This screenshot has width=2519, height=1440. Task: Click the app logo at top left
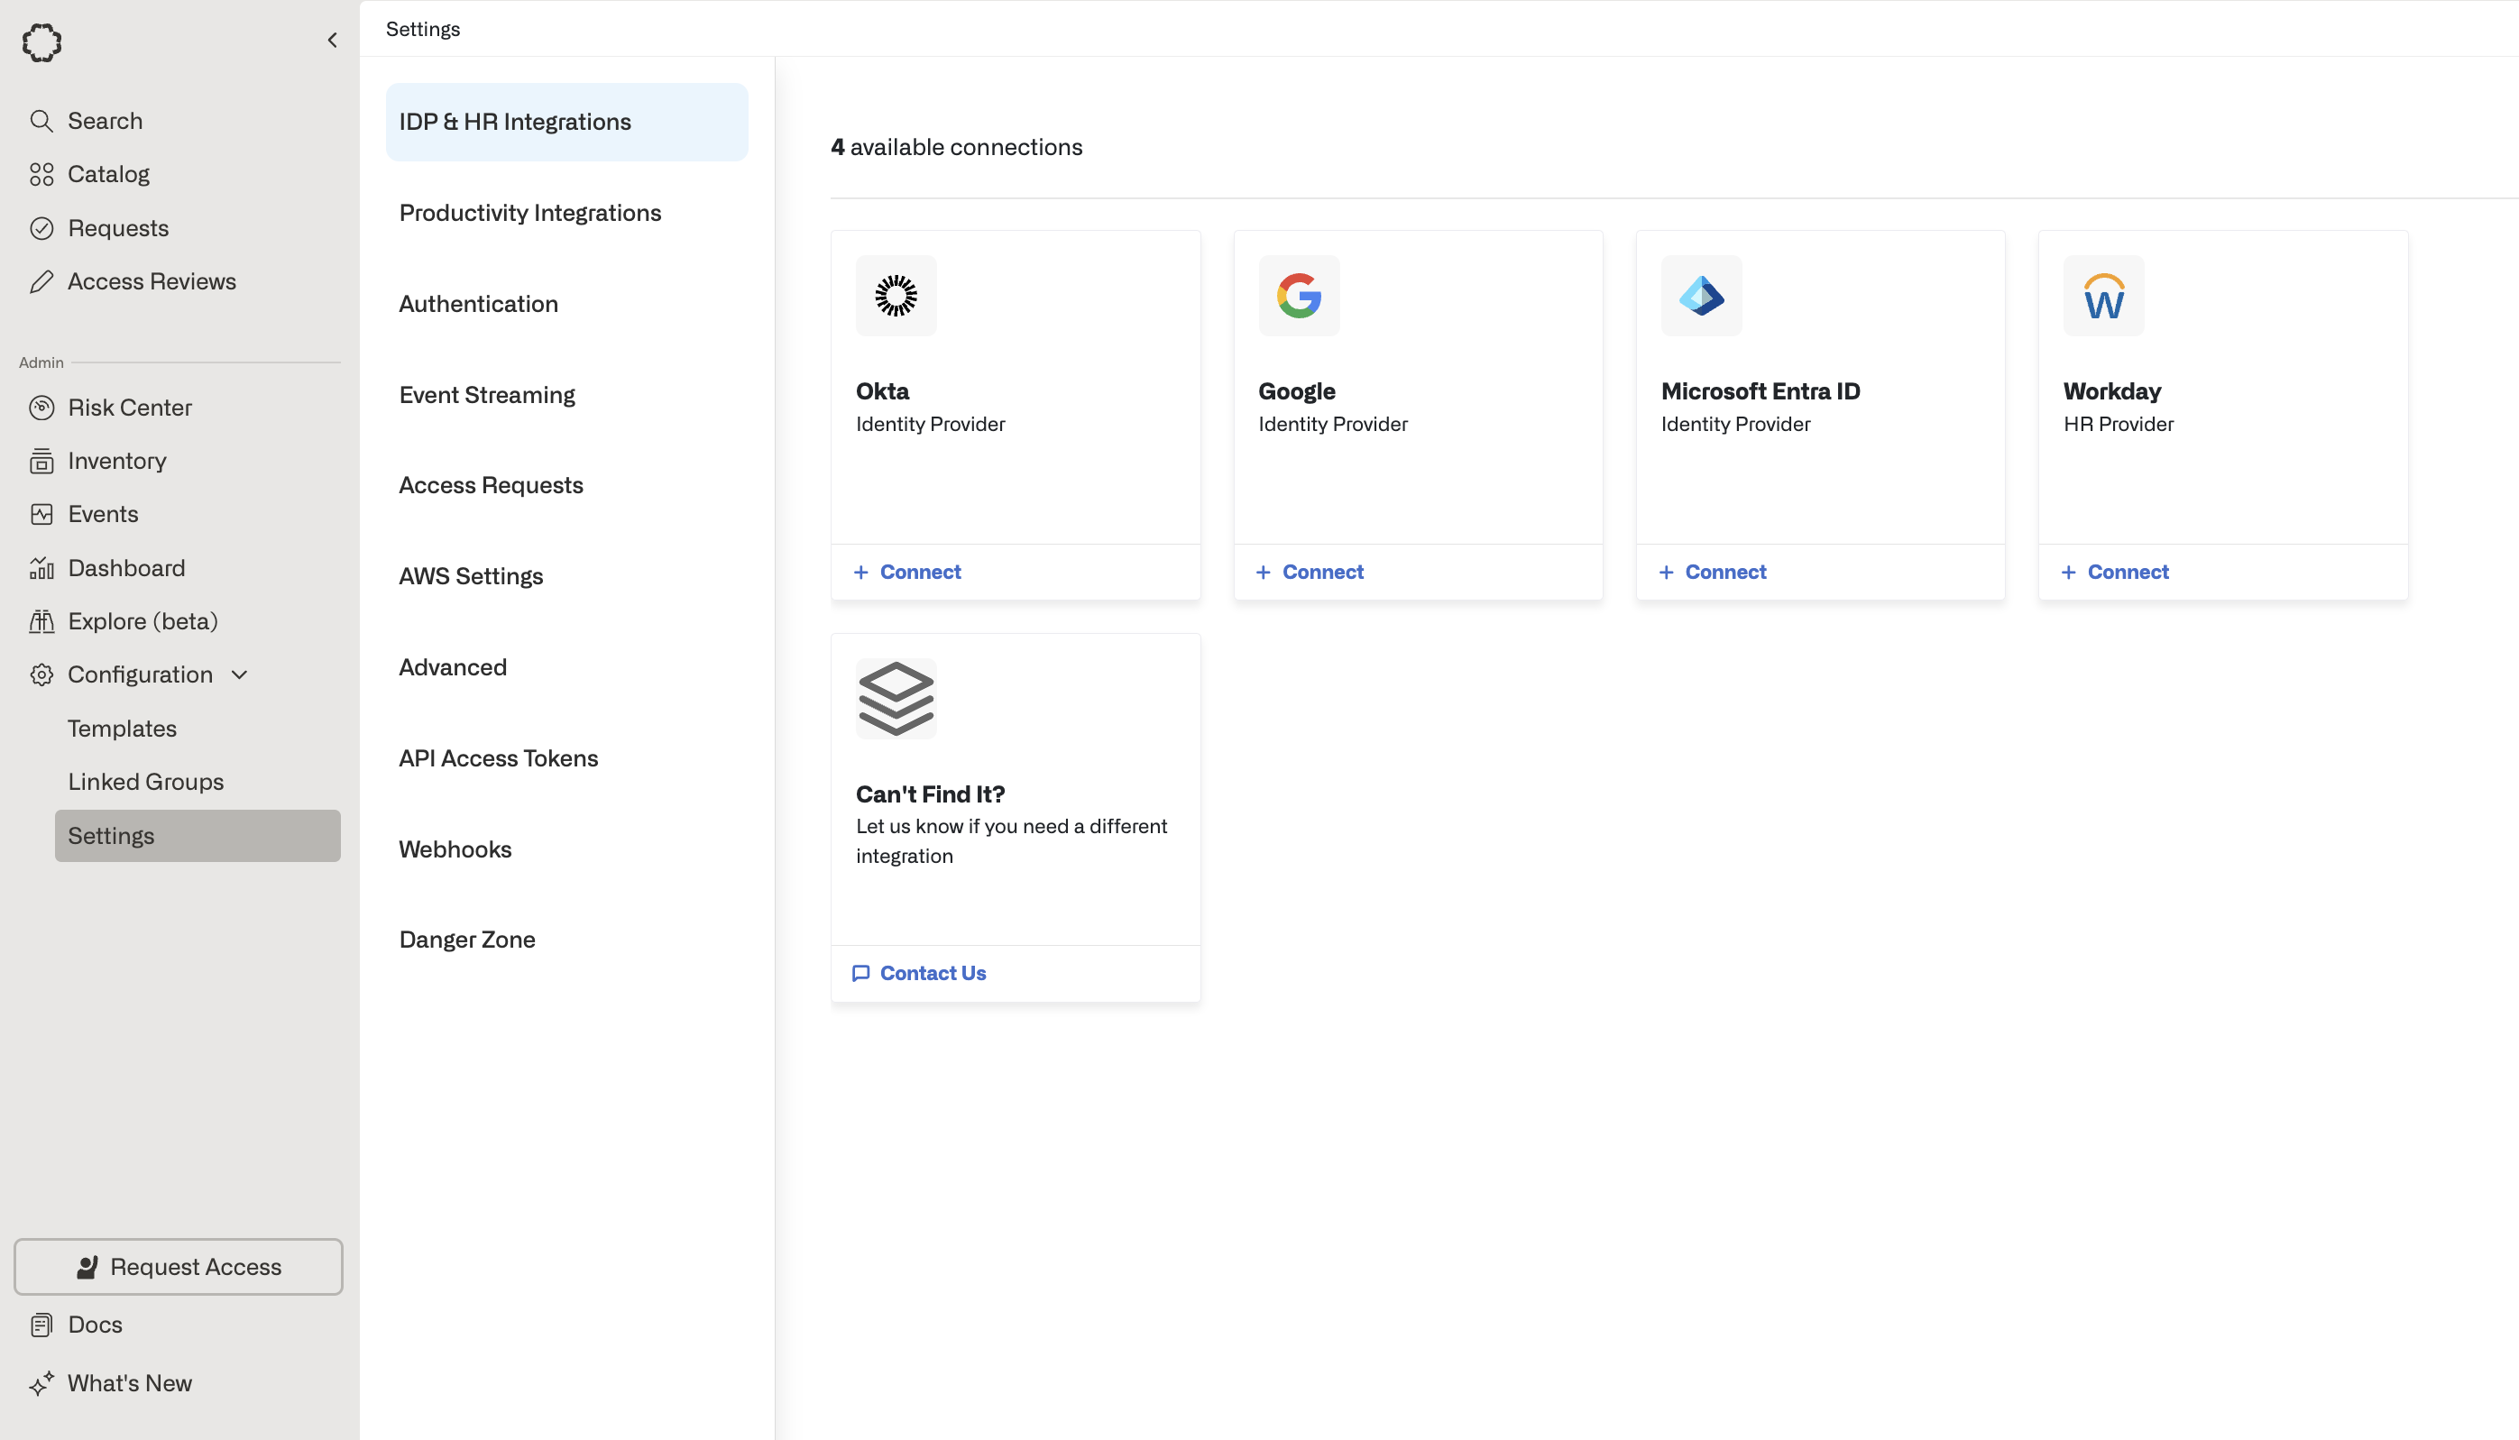pyautogui.click(x=41, y=42)
